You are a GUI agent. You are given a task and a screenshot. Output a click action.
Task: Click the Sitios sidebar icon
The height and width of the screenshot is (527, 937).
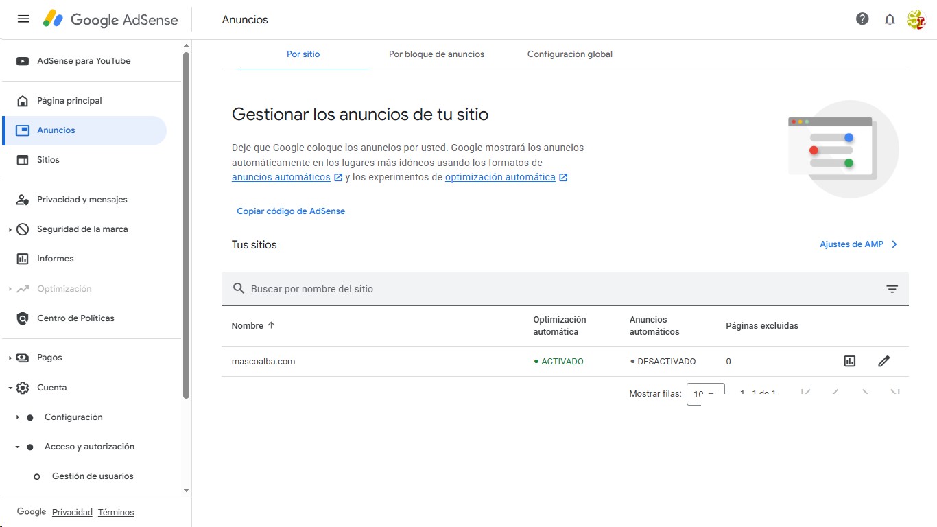[x=23, y=160]
